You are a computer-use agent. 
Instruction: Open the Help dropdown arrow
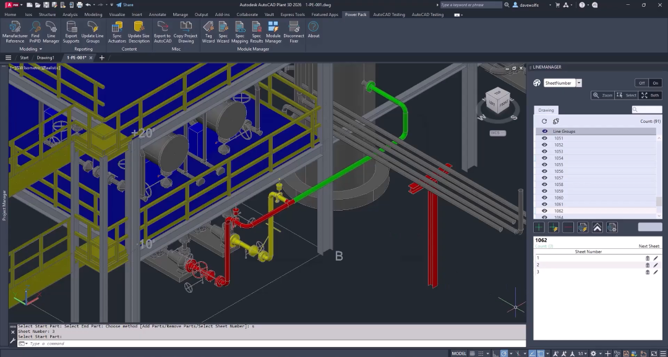pyautogui.click(x=588, y=5)
